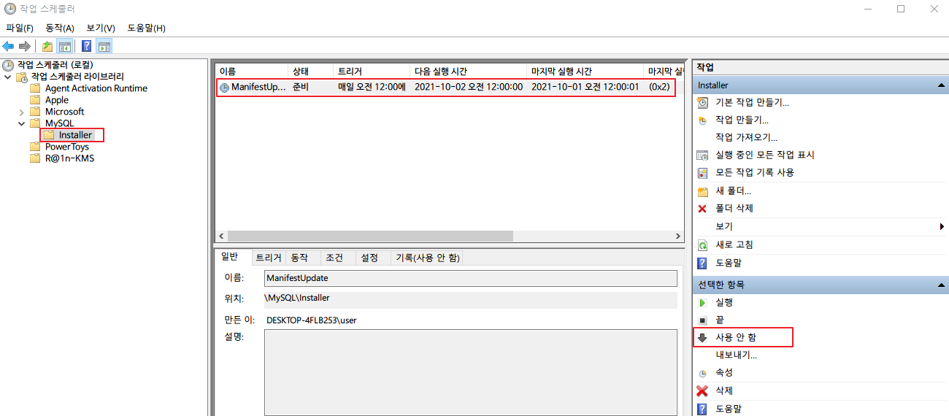Click 속성 properties action
Screen dimensions: 949x416
coord(724,372)
